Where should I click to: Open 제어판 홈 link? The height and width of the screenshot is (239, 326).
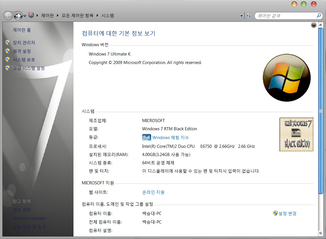click(x=22, y=30)
